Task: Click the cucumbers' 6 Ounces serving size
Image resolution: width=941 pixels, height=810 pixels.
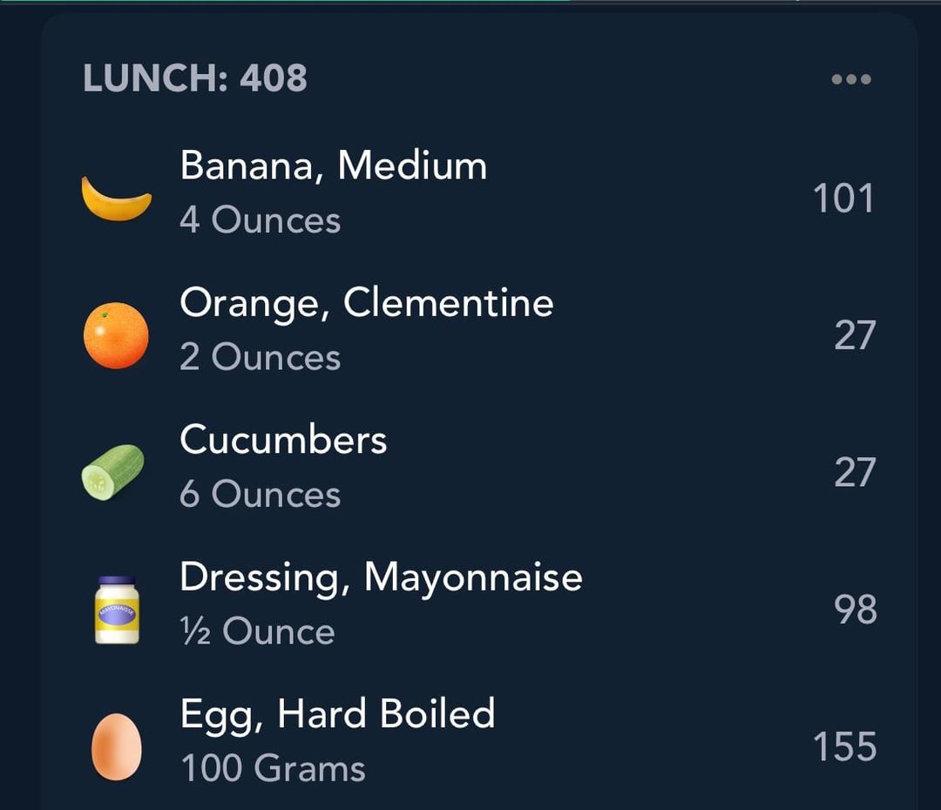Action: [x=260, y=495]
